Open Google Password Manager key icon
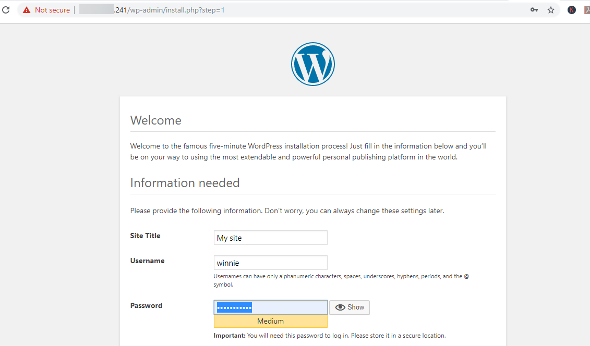The width and height of the screenshot is (590, 346). [x=534, y=9]
